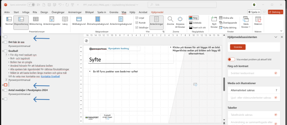287x125 pixels.
Task: Open customize quick access toolbar dropdown
Action: tap(78, 5)
